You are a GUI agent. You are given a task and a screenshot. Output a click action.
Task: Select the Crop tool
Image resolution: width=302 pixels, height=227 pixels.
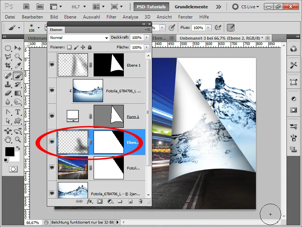[8, 65]
